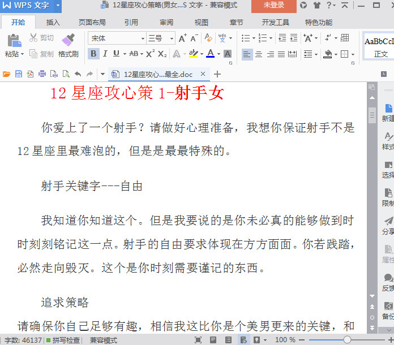Click the Paste clipboard icon

(x=14, y=40)
